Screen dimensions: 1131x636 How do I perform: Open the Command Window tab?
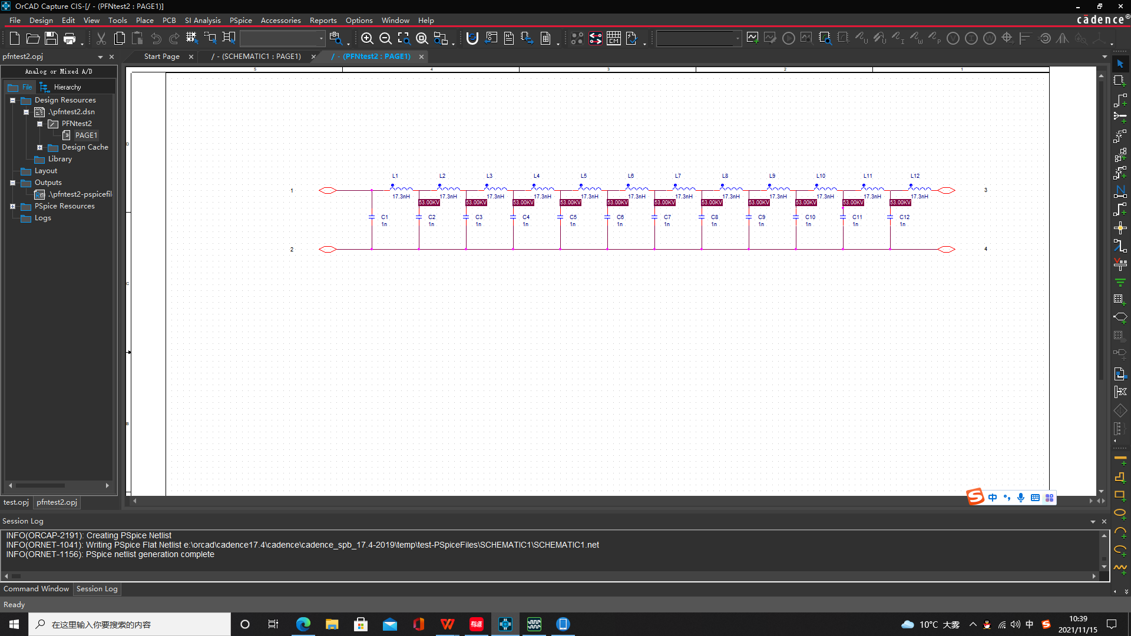pyautogui.click(x=36, y=589)
